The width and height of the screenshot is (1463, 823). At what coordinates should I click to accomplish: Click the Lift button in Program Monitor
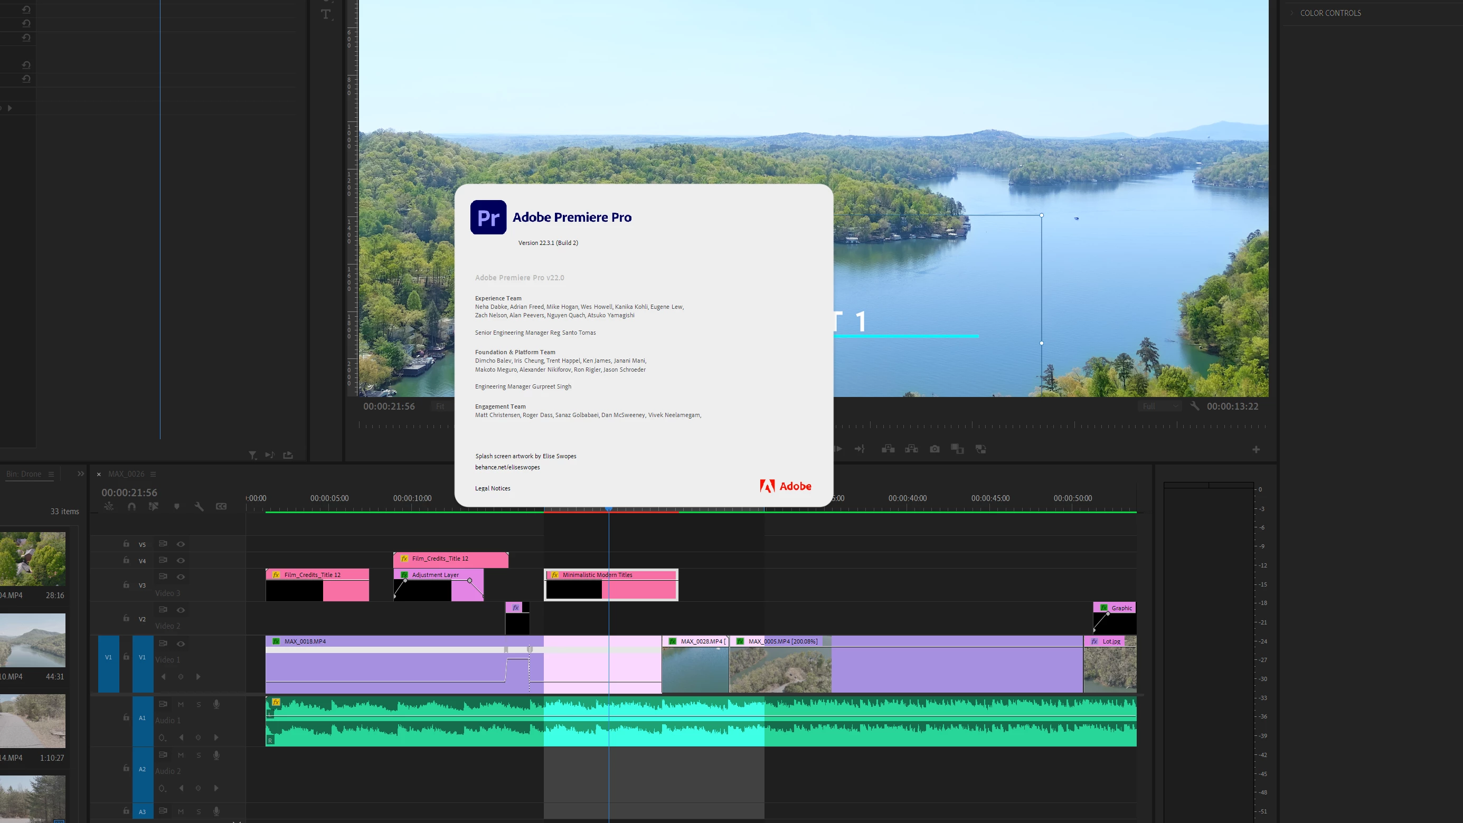[x=888, y=449]
